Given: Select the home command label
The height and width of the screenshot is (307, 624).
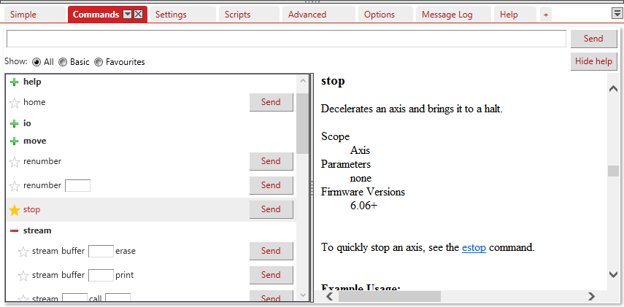Looking at the screenshot, I should coord(34,102).
